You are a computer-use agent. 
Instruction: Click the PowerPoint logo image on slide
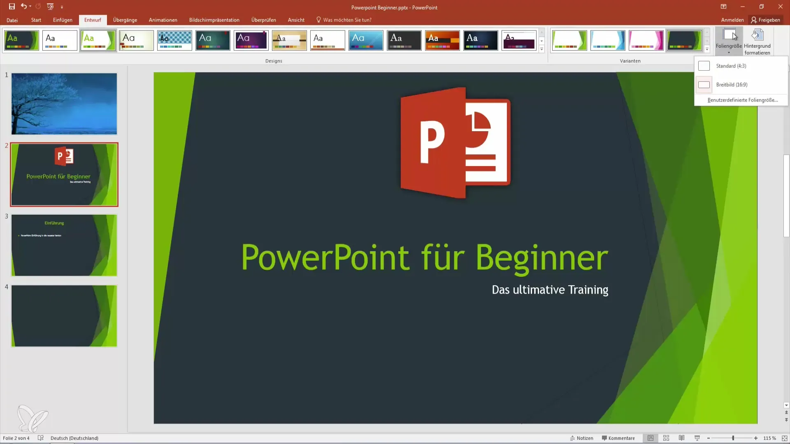click(x=455, y=142)
